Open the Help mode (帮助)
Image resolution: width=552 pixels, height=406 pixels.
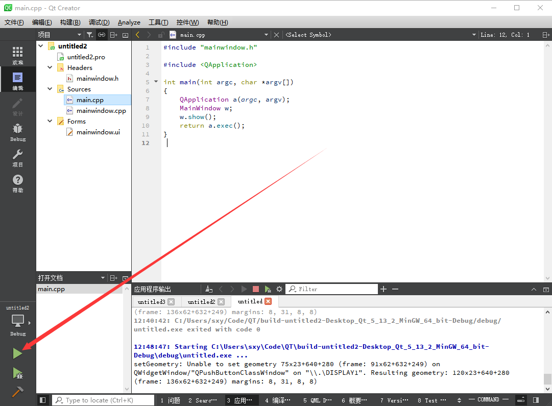pos(17,183)
